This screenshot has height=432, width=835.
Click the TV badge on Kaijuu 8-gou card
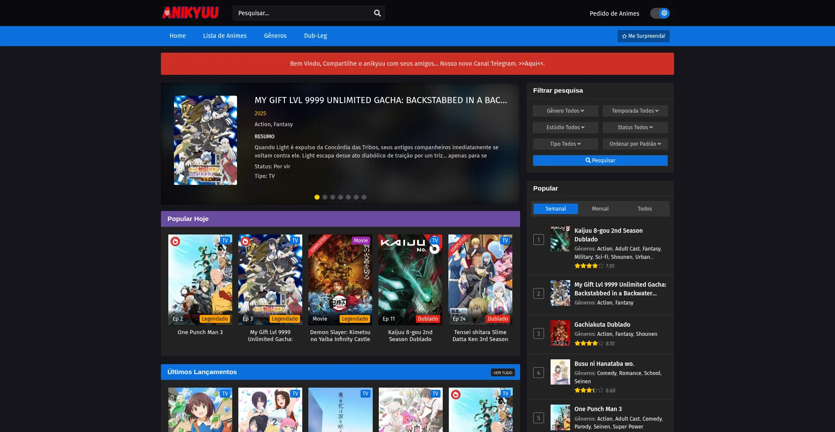pos(435,241)
